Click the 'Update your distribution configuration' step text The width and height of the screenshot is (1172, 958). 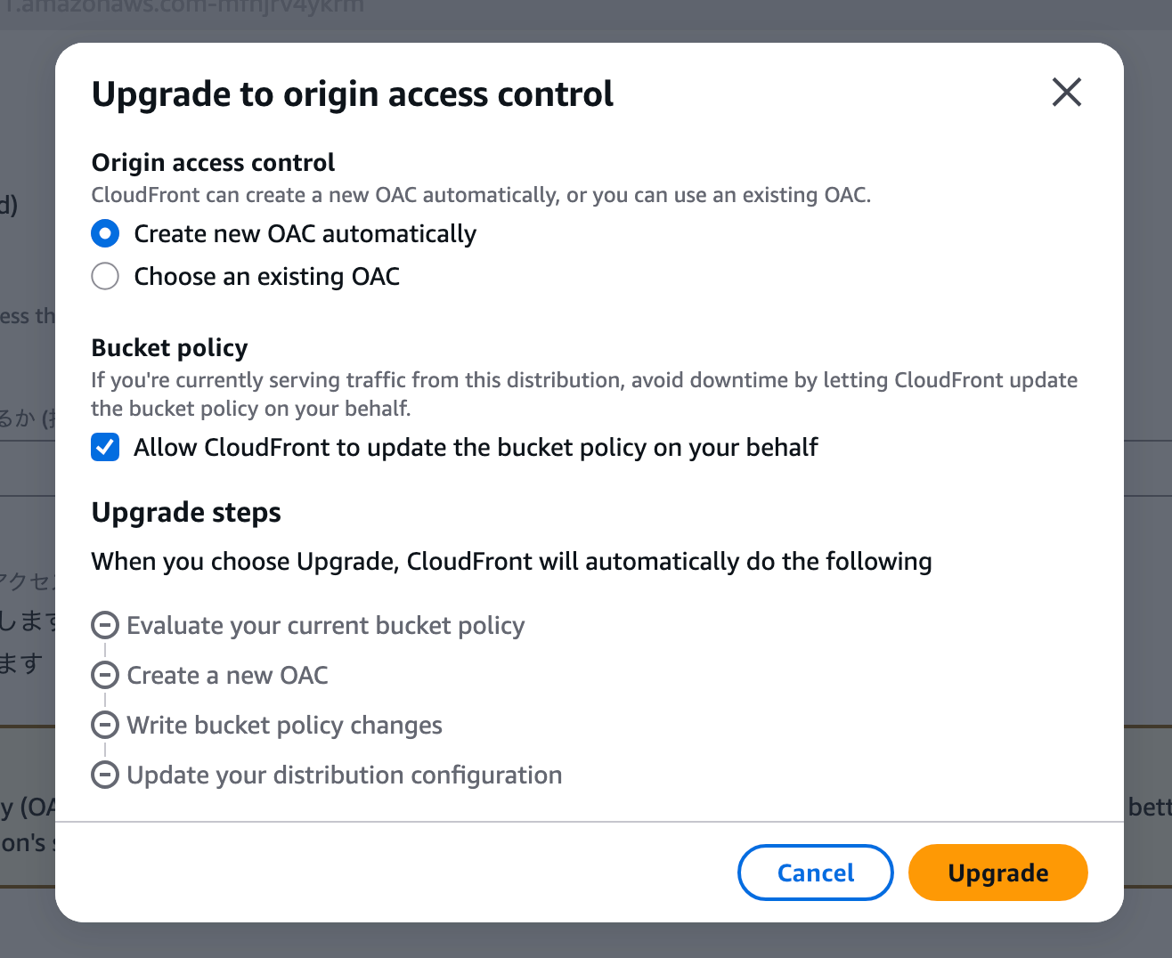coord(344,775)
